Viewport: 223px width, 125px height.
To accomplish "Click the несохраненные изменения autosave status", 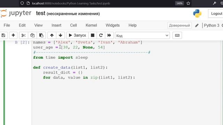I will pos(73,14).
